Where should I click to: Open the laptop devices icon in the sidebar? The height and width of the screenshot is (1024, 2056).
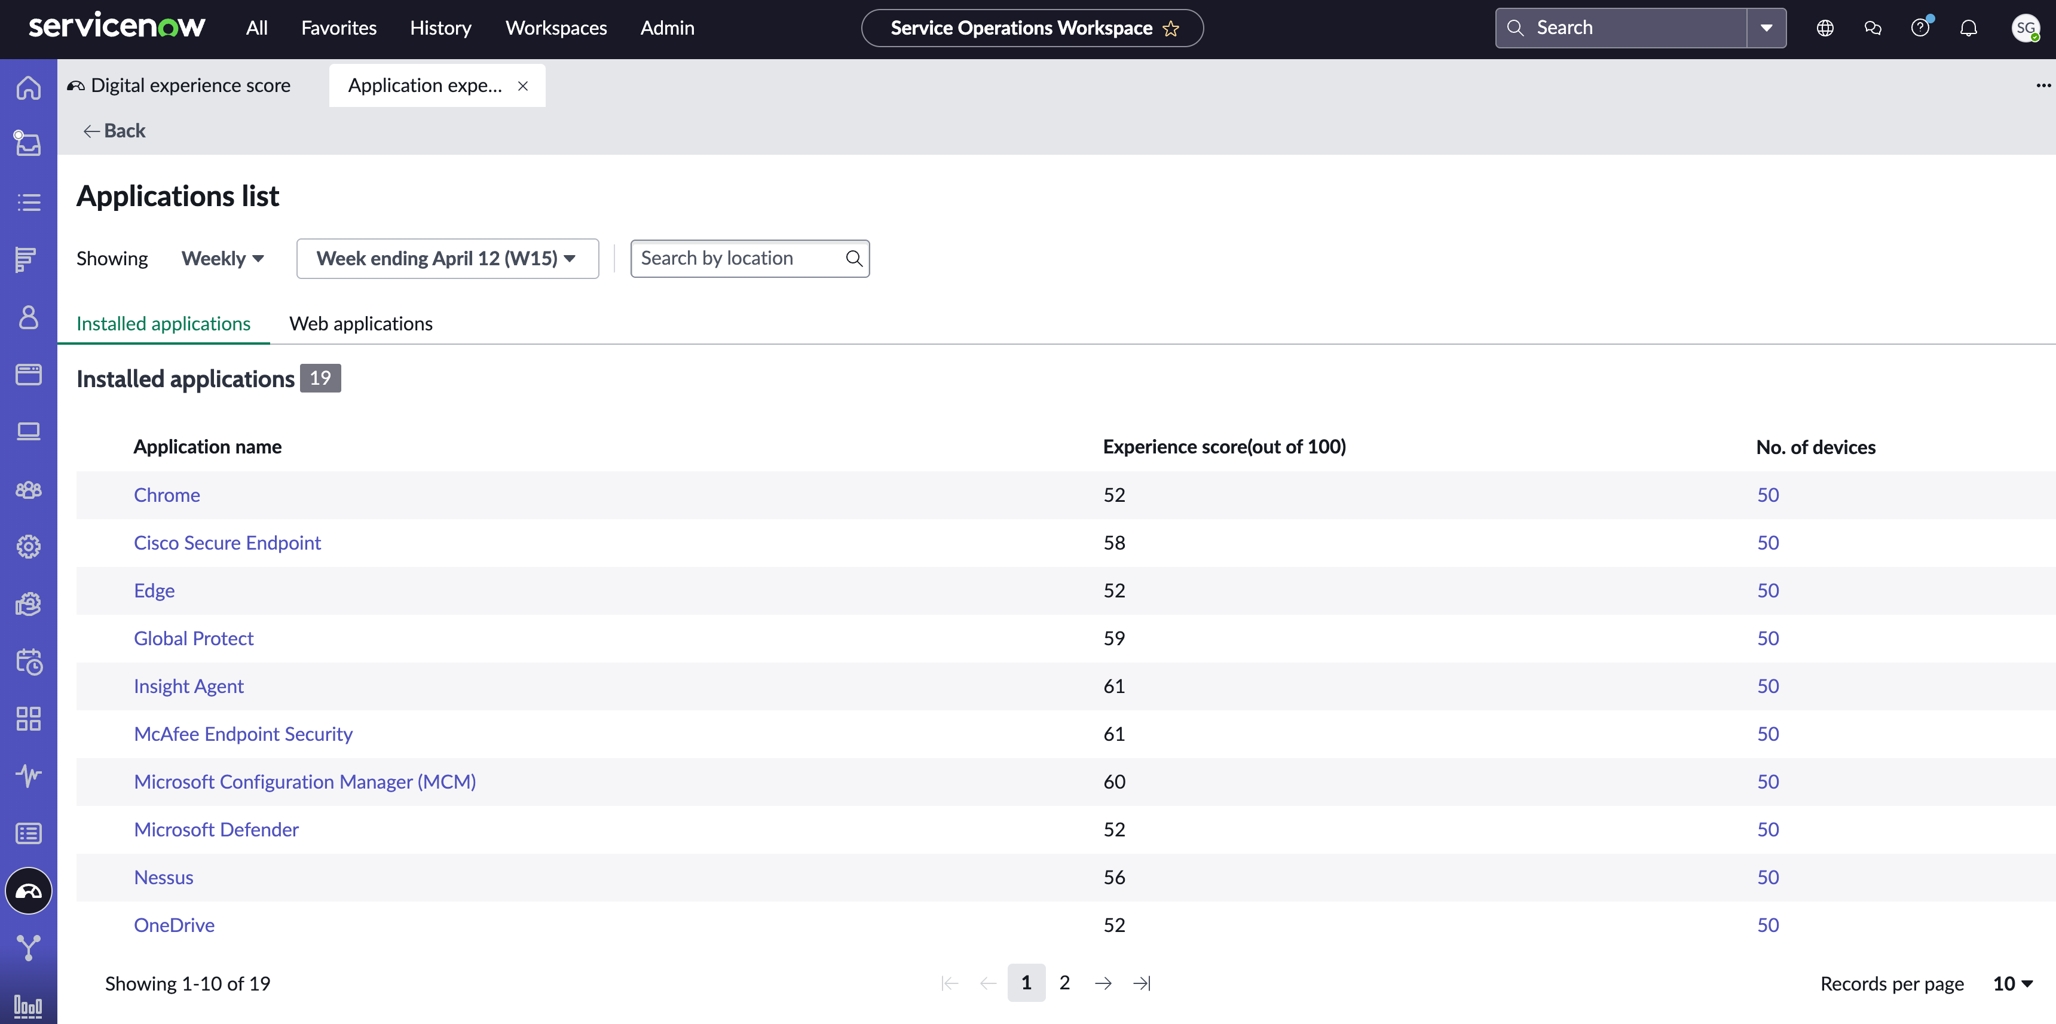29,431
